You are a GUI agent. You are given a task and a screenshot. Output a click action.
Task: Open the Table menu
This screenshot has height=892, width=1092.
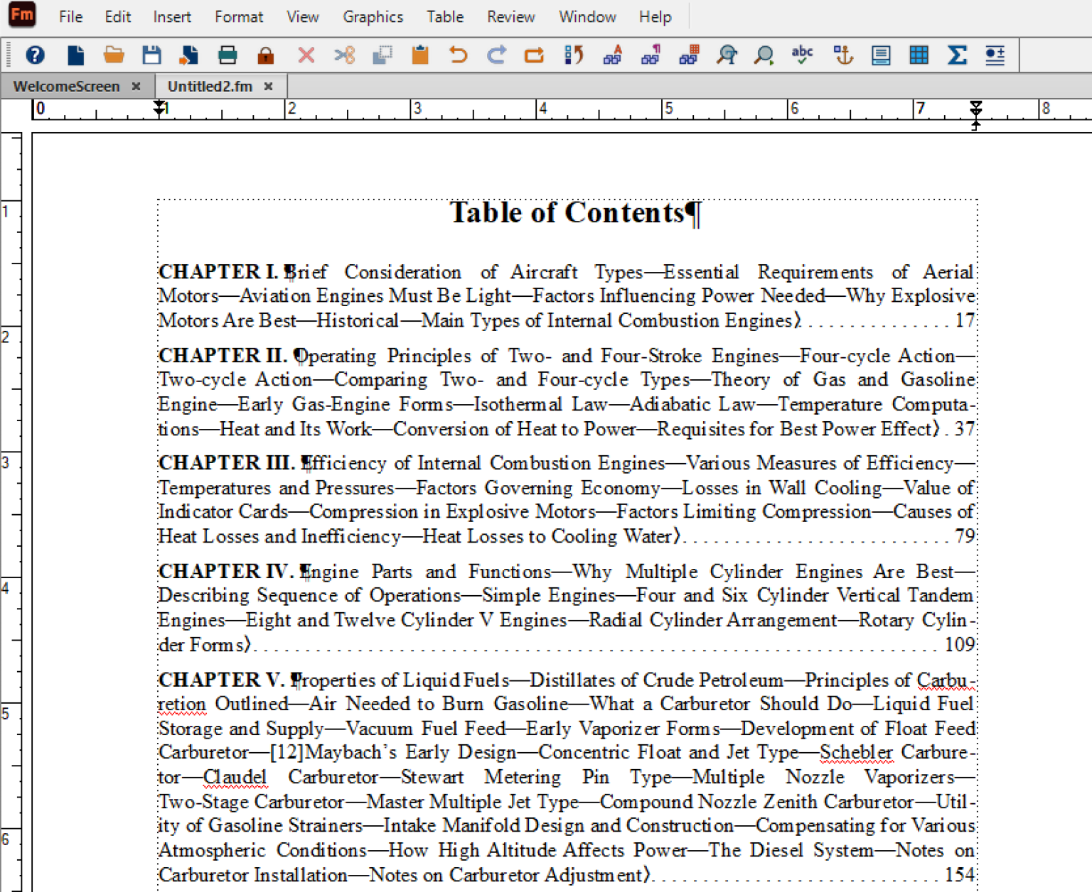coord(444,16)
